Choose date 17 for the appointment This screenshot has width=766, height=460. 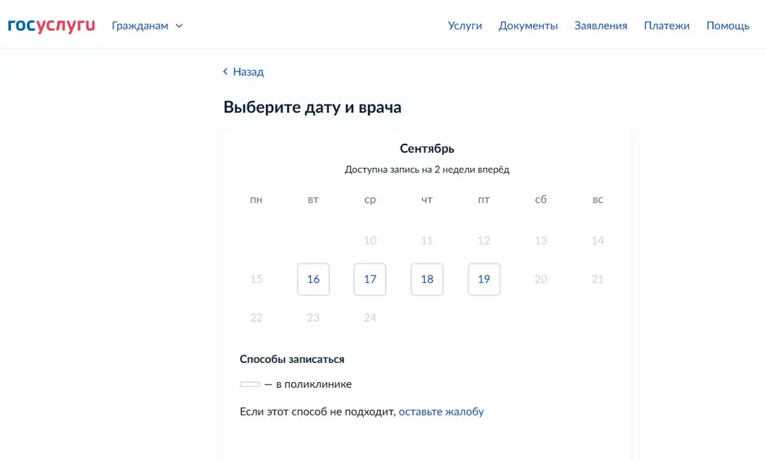coord(370,279)
